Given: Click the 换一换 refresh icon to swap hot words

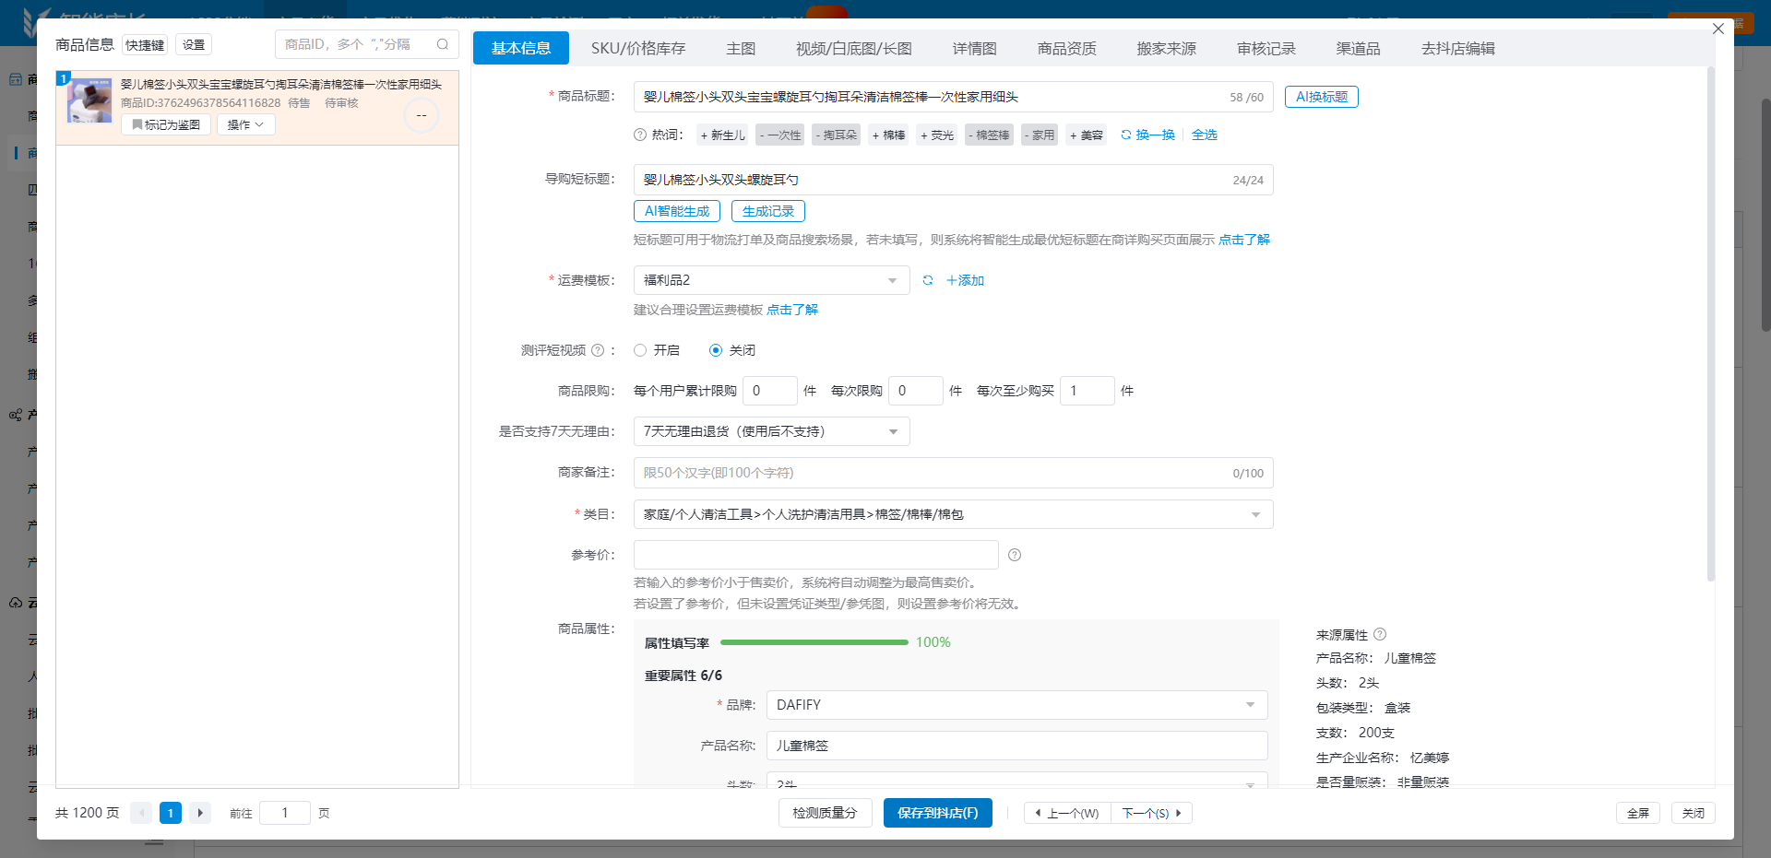Looking at the screenshot, I should 1125,135.
